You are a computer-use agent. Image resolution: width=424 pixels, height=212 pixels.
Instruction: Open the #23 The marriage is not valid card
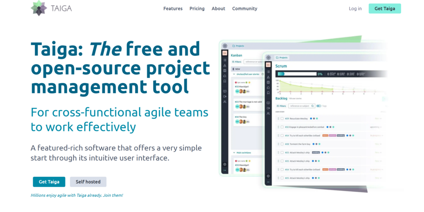[248, 105]
